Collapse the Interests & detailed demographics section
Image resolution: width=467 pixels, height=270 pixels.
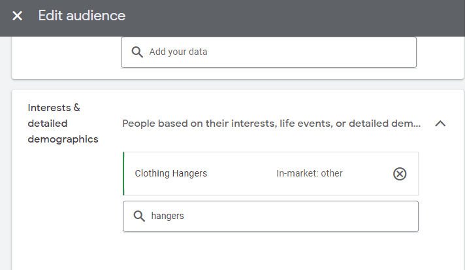(440, 123)
